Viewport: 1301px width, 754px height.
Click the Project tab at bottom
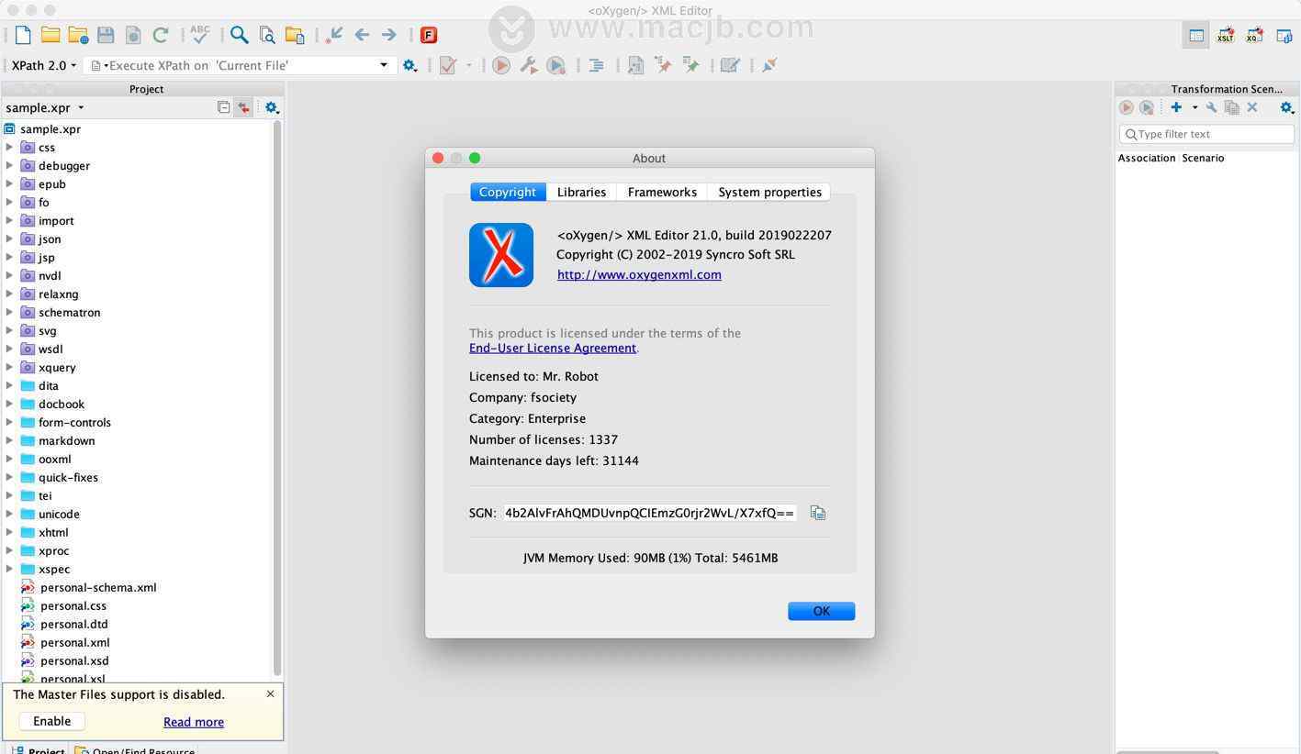click(38, 748)
